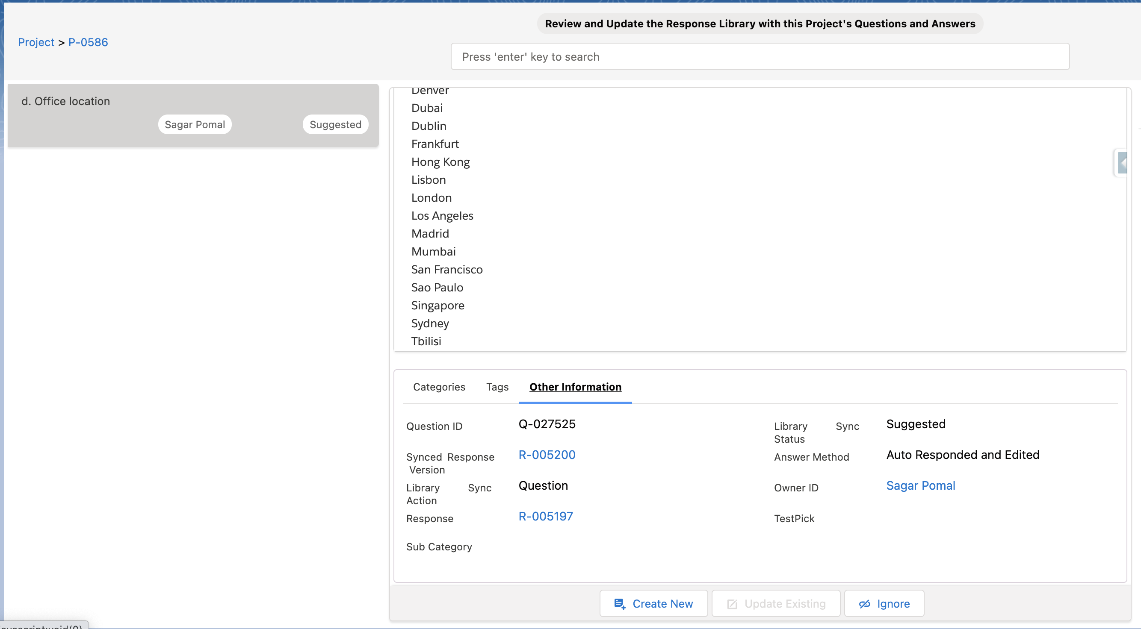
Task: Click 'Tbilisi' in the answer list
Action: tap(426, 341)
